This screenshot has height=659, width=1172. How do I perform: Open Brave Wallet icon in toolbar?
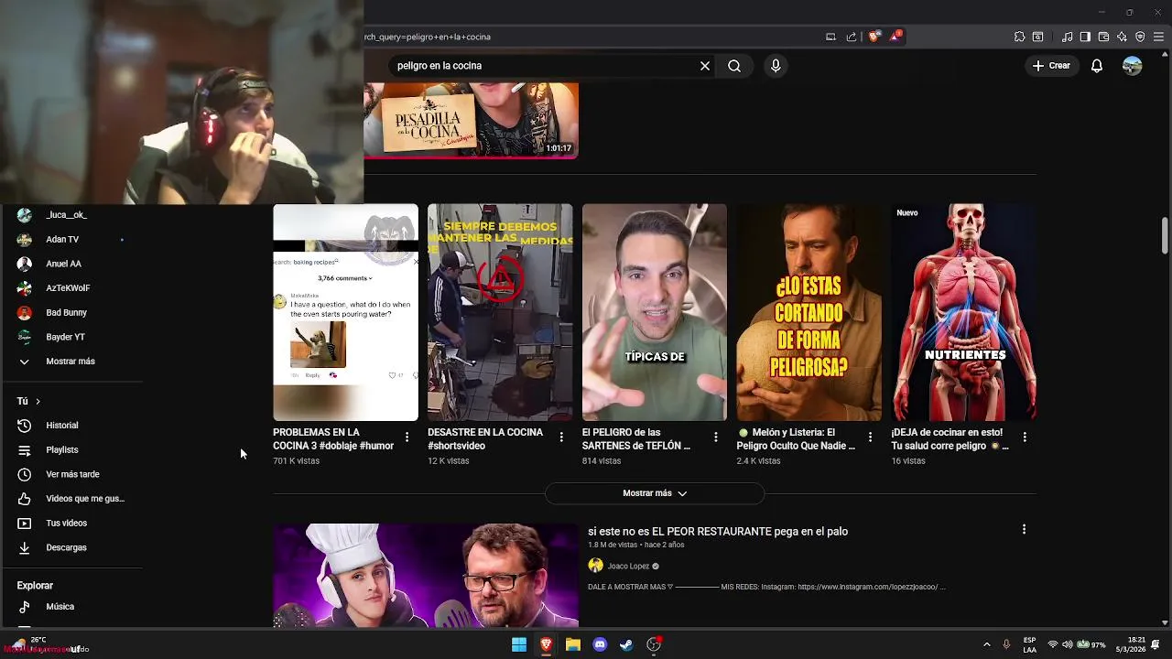tap(1103, 37)
